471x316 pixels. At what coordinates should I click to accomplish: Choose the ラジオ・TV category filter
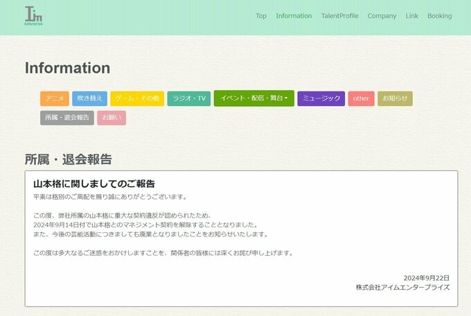coord(188,98)
